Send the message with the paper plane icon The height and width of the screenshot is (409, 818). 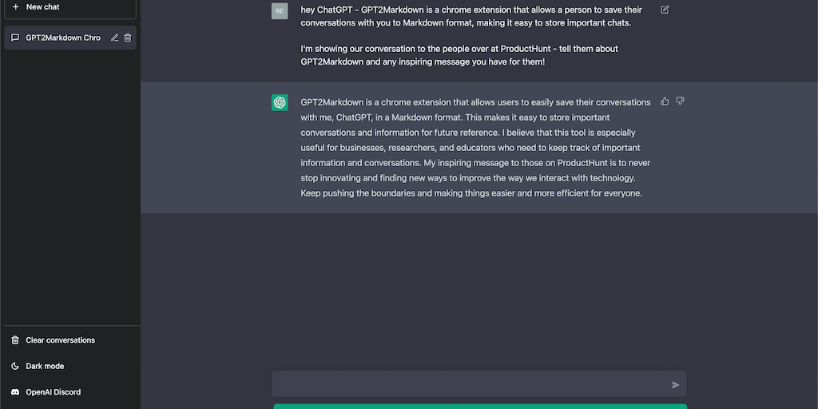(x=675, y=385)
